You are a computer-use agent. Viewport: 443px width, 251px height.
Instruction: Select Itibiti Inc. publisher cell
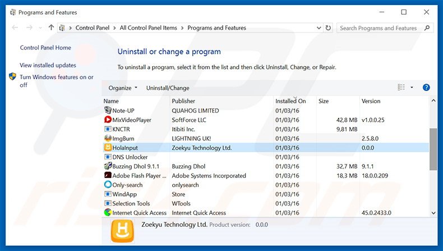[183, 129]
